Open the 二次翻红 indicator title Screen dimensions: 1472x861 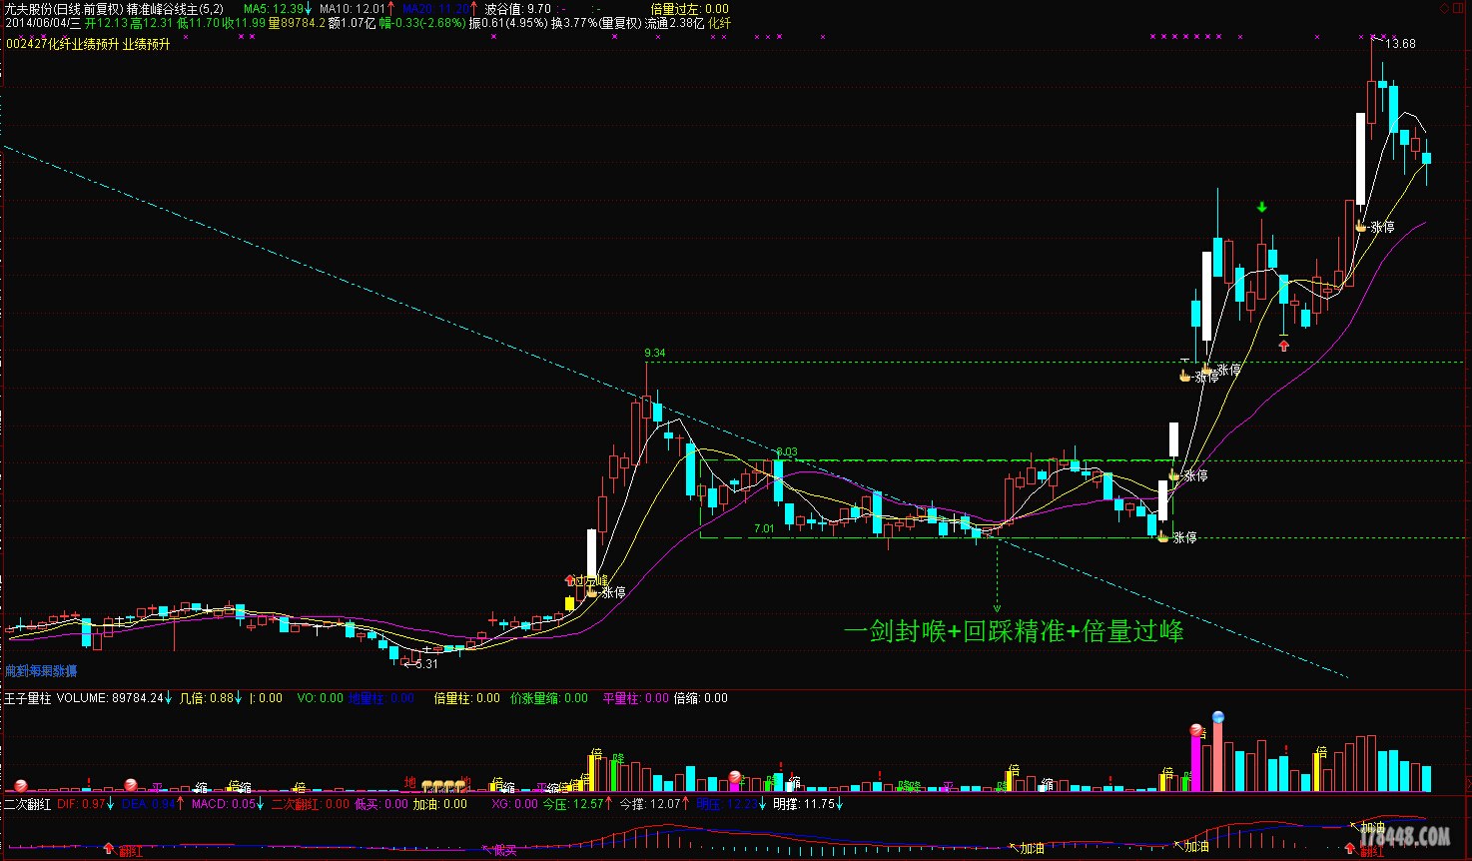pos(27,804)
